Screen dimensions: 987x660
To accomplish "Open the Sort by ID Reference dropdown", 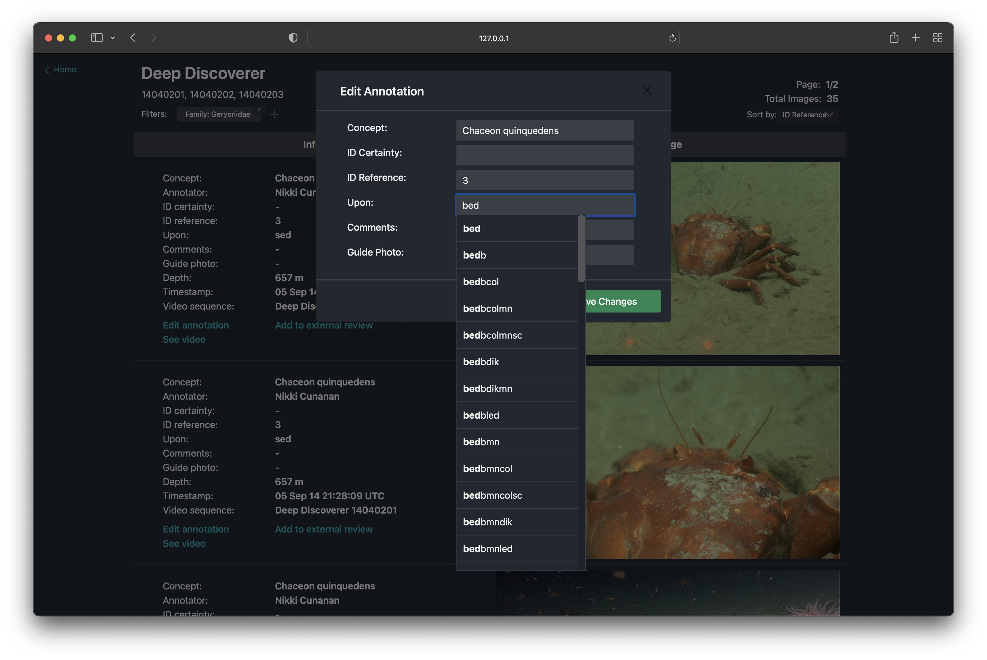I will (807, 115).
